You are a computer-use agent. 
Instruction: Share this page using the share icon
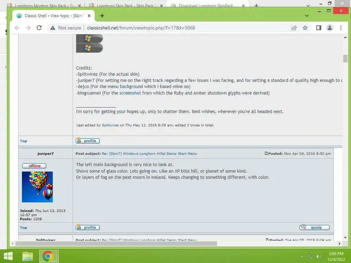point(294,28)
